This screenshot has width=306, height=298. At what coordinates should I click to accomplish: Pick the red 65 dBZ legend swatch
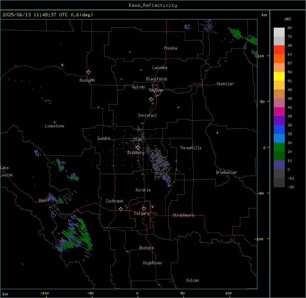tap(279, 50)
